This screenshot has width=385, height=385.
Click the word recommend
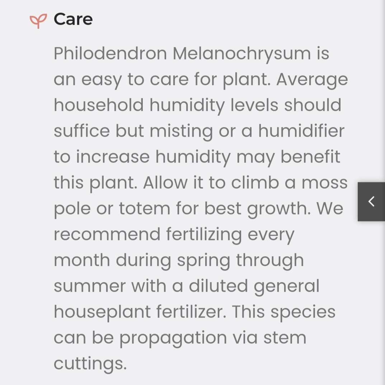click(107, 234)
